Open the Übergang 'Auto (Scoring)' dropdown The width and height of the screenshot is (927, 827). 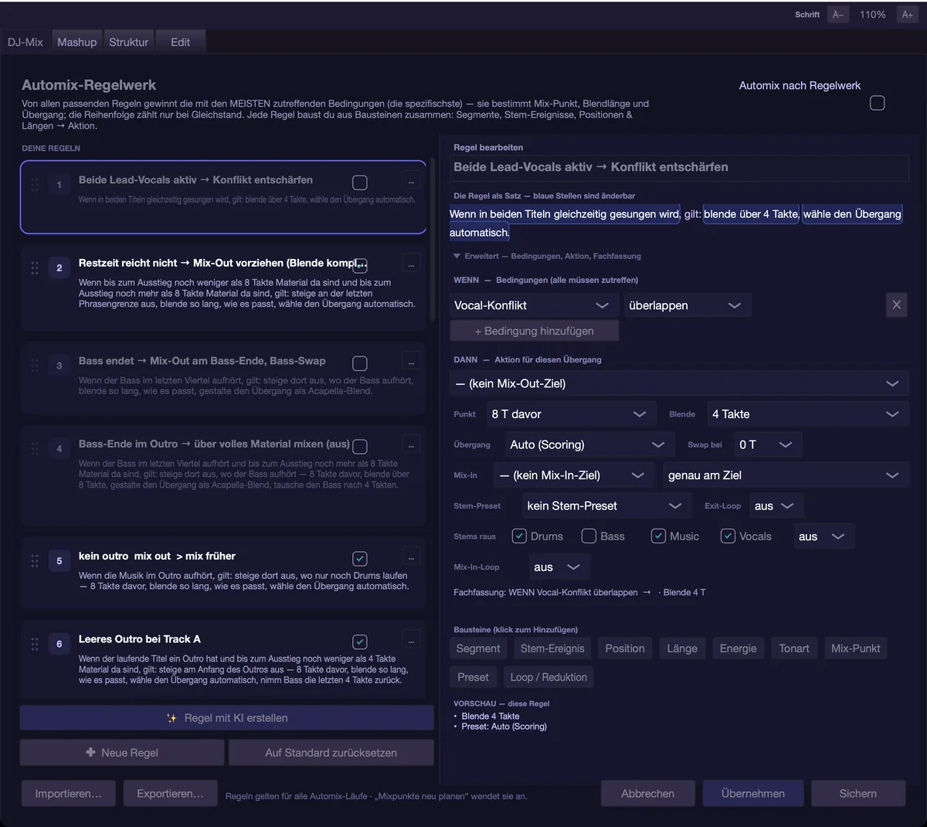(589, 444)
